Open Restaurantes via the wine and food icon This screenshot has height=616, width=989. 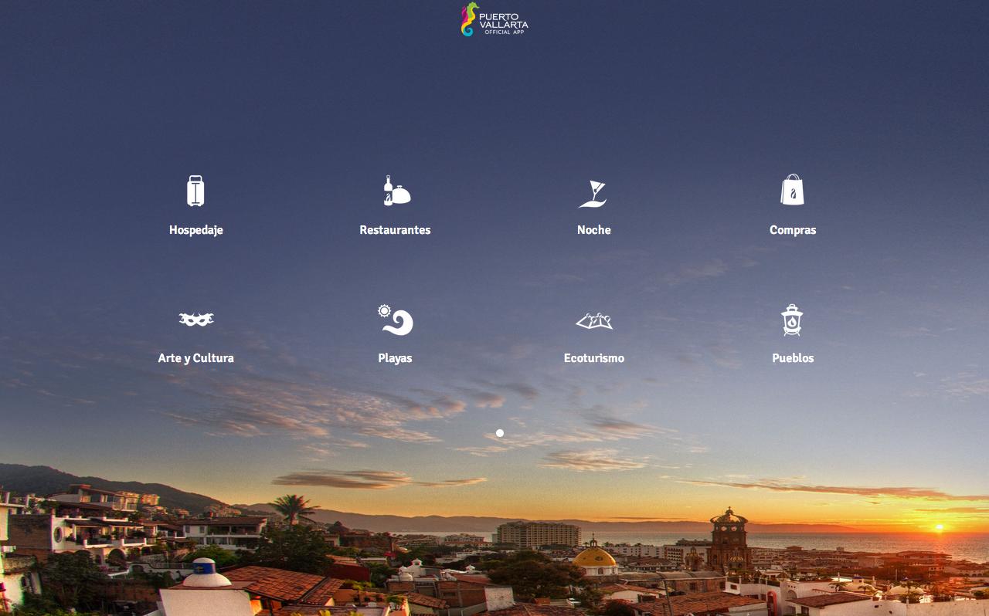point(395,191)
